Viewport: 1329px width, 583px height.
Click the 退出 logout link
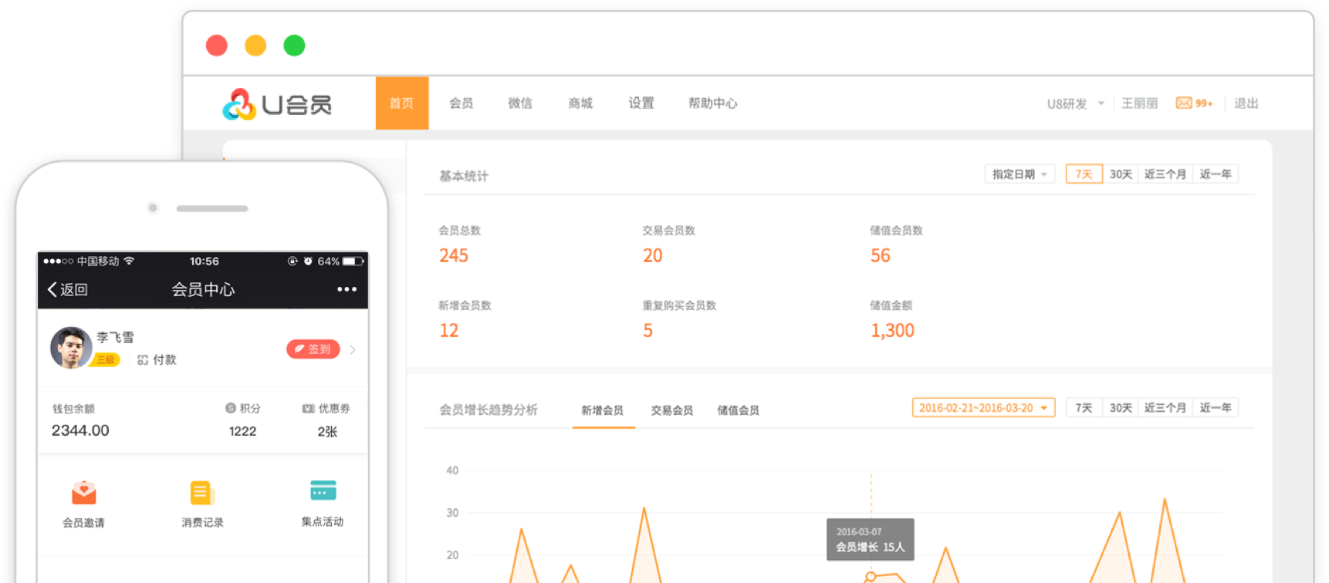click(x=1246, y=103)
